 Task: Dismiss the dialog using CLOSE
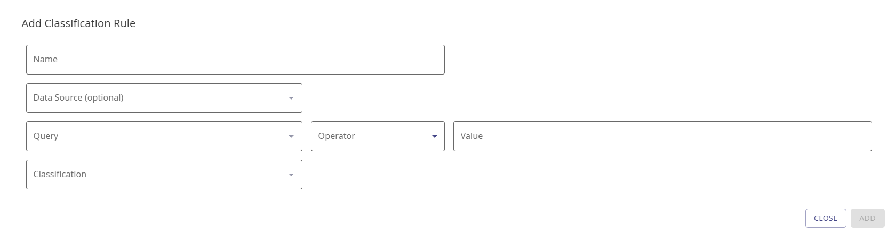click(x=825, y=218)
